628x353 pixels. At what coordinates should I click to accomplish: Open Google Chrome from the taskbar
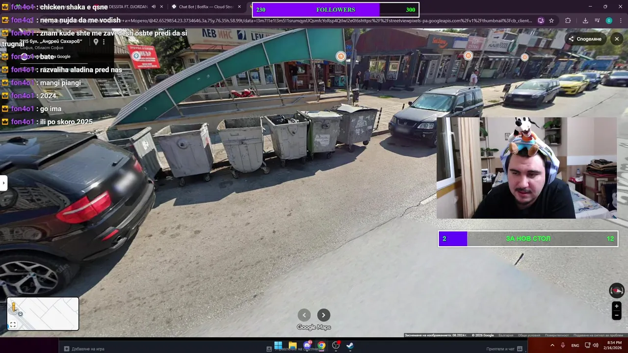pos(321,346)
